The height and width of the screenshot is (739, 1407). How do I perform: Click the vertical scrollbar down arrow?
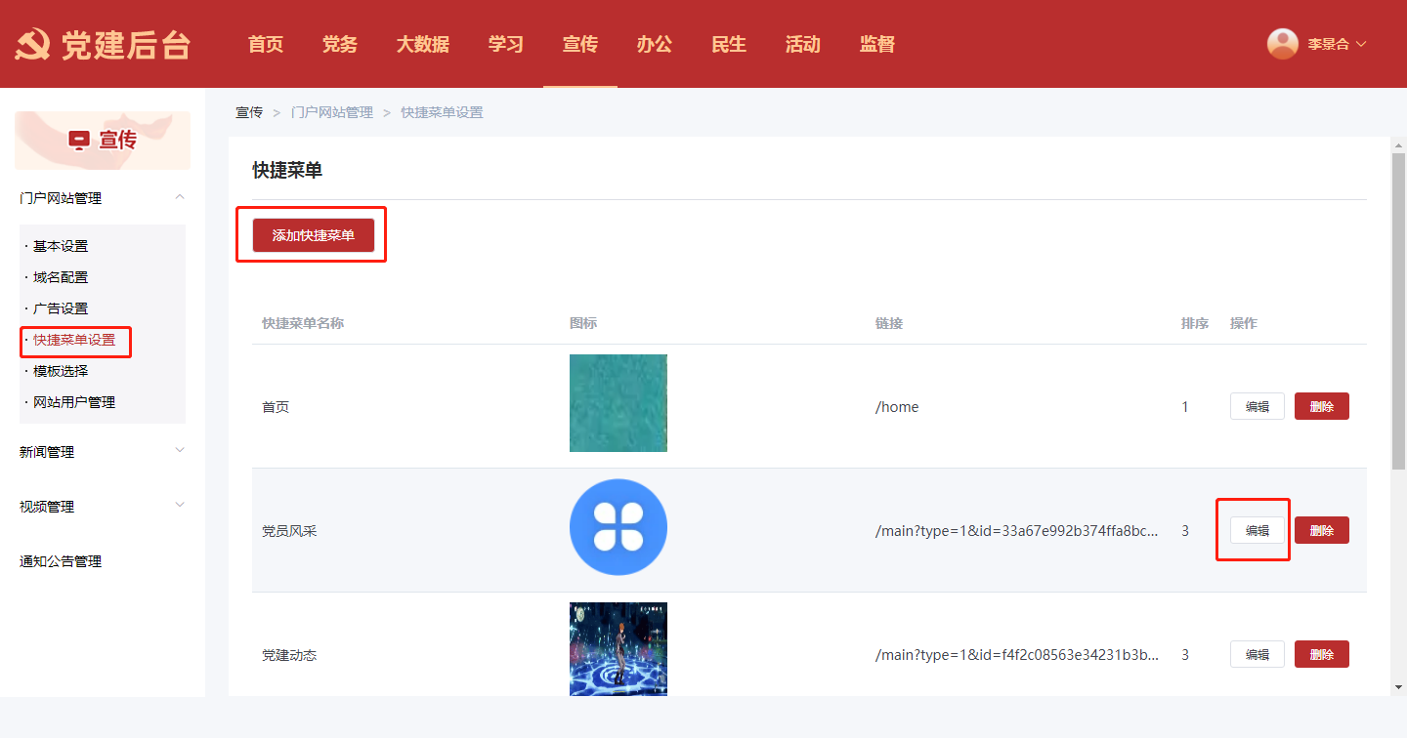point(1398,686)
